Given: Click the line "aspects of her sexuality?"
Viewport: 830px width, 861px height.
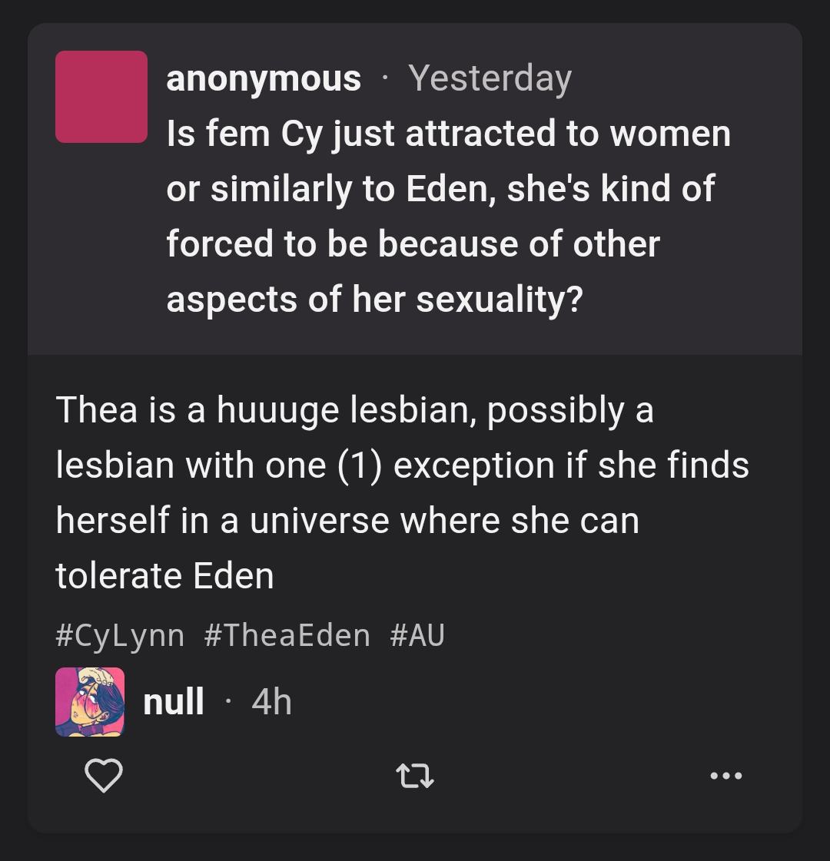Looking at the screenshot, I should (x=374, y=300).
